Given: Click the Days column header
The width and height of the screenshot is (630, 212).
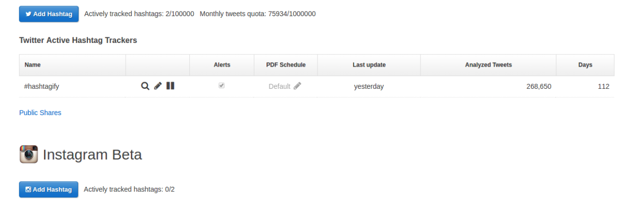Looking at the screenshot, I should [585, 65].
